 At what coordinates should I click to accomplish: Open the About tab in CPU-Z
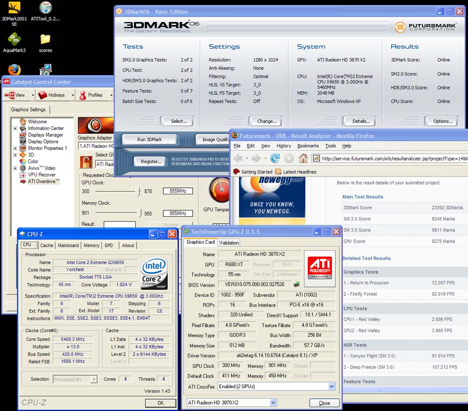[128, 246]
